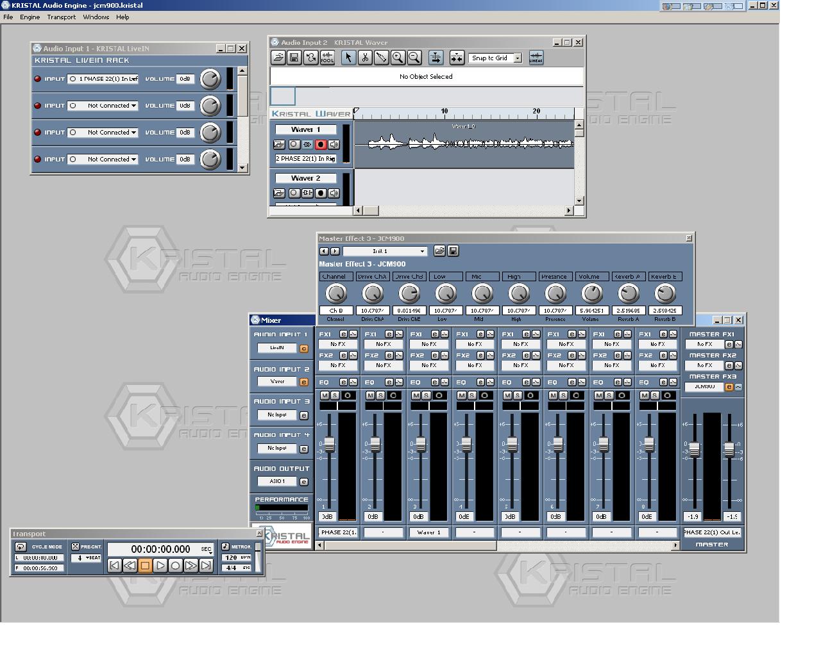Screen dimensions: 821x656
Task: Open Engine menu
Action: coord(30,17)
